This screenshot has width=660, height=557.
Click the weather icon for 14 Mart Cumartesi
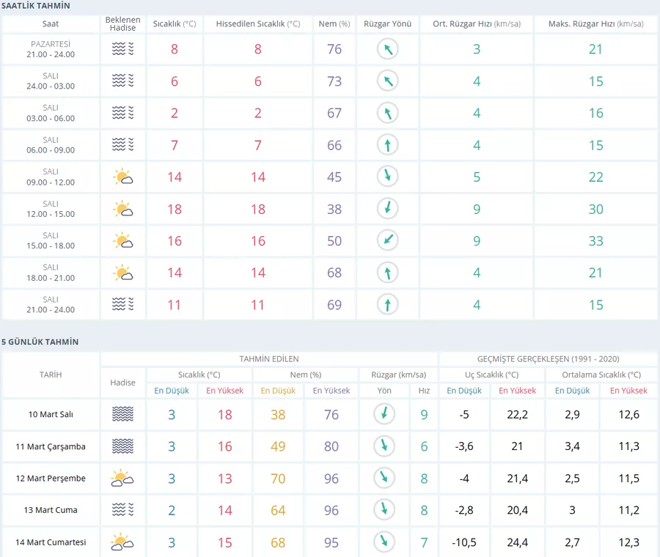coord(122,542)
